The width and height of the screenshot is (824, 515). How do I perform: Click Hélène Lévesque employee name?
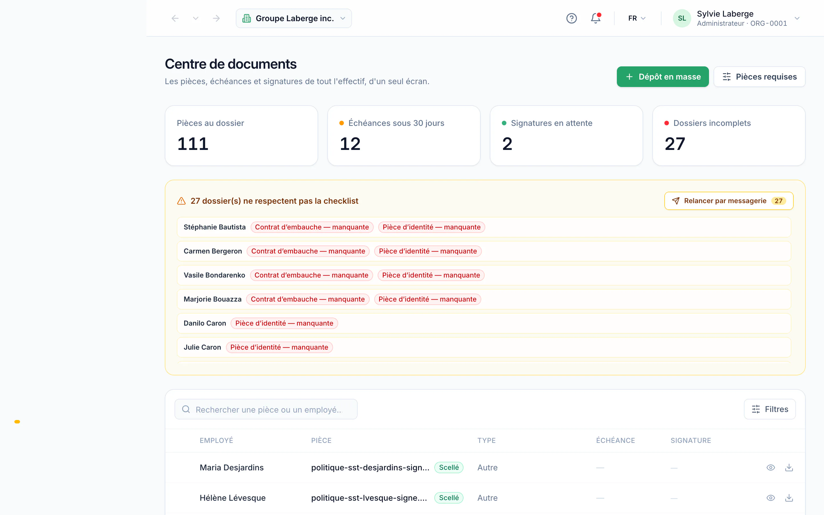pos(233,498)
